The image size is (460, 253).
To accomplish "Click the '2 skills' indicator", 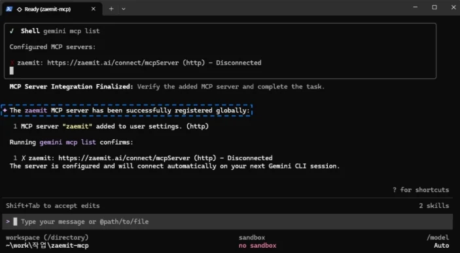I will point(434,206).
